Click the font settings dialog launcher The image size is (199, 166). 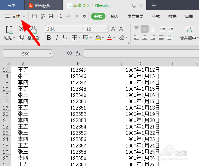coord(128,43)
